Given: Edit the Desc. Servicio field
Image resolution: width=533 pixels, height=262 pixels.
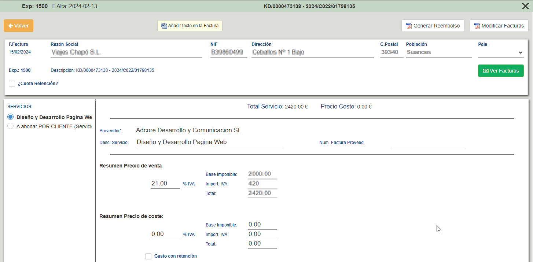Looking at the screenshot, I should pyautogui.click(x=209, y=142).
